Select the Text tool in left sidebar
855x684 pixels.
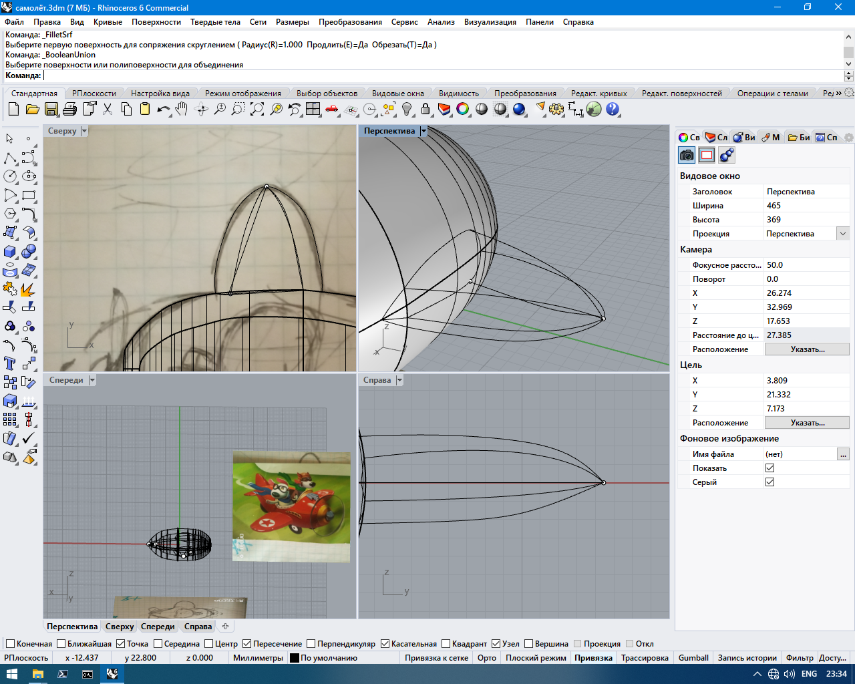[x=10, y=363]
